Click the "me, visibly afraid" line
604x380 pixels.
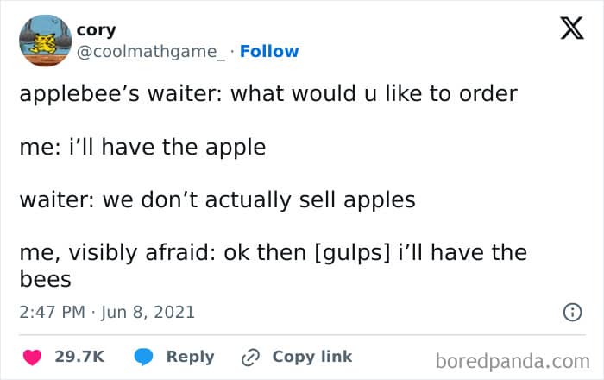[x=273, y=254]
